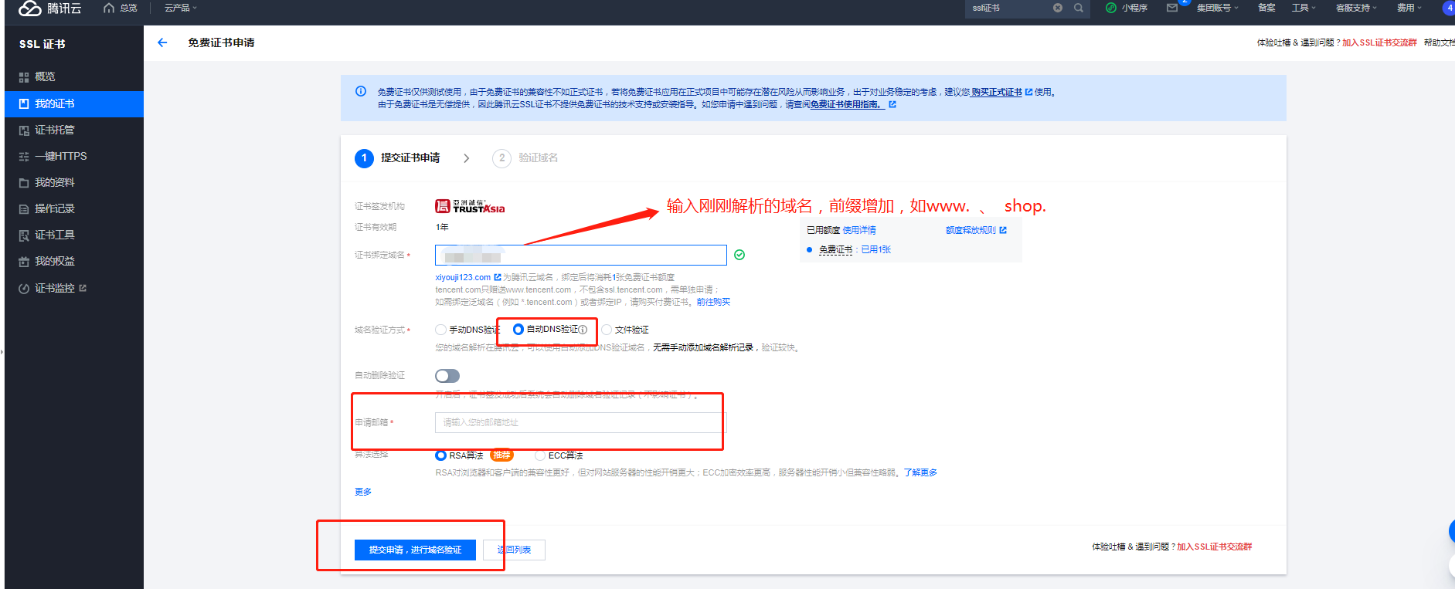The image size is (1455, 589).
Task: Open the 集团账号 dropdown
Action: pos(1217,8)
